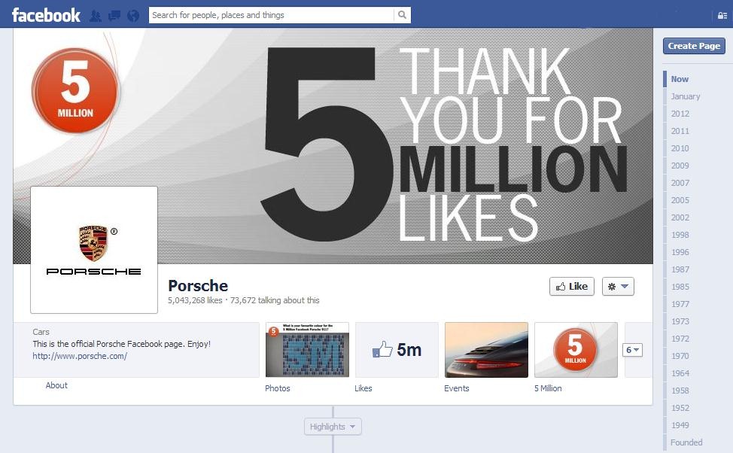Viewport: 733px width, 453px height.
Task: Open the Likes label link
Action: pos(363,388)
